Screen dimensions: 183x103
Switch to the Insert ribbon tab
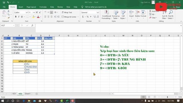(x=21, y=7)
